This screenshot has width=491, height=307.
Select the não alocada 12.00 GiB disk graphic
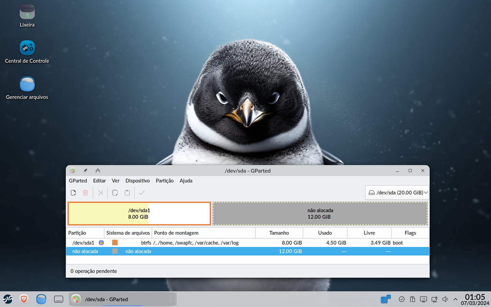[320, 214]
